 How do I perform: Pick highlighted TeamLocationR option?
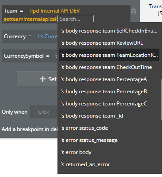pos(109,55)
